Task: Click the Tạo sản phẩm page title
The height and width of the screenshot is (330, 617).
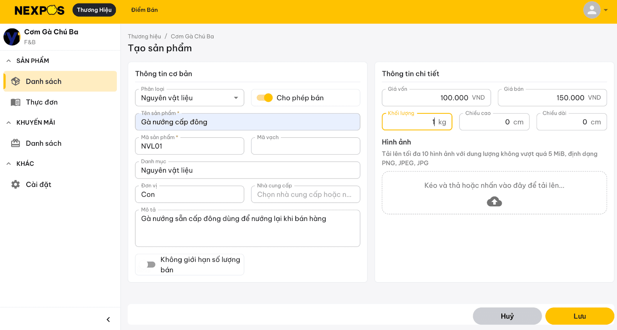Action: coord(160,48)
